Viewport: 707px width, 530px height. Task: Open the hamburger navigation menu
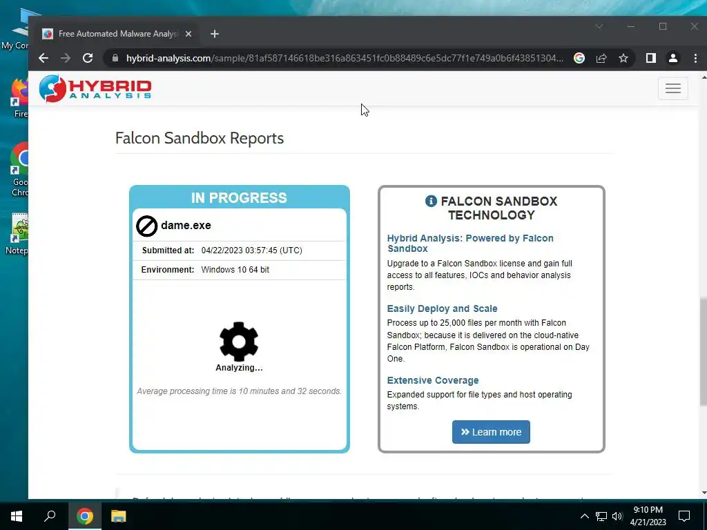[672, 88]
